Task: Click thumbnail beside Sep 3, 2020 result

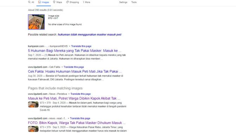Action: point(33,129)
